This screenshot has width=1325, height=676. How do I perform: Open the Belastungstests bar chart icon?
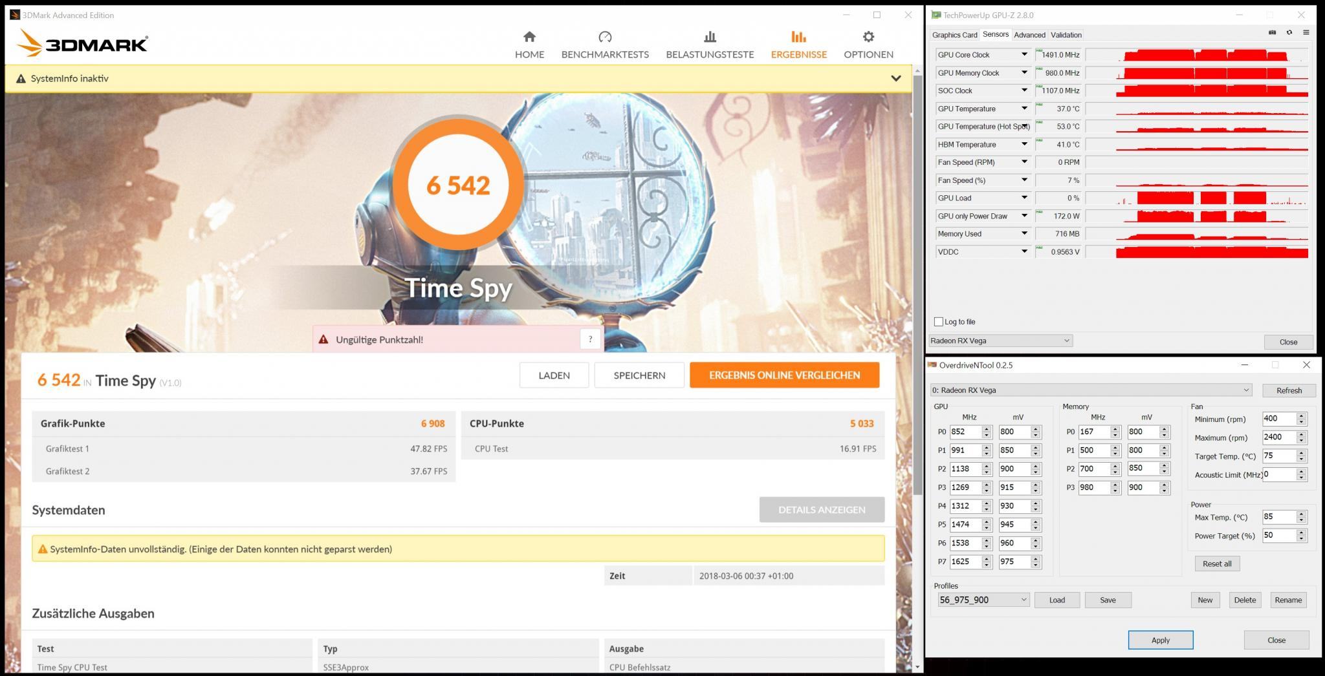click(x=710, y=37)
